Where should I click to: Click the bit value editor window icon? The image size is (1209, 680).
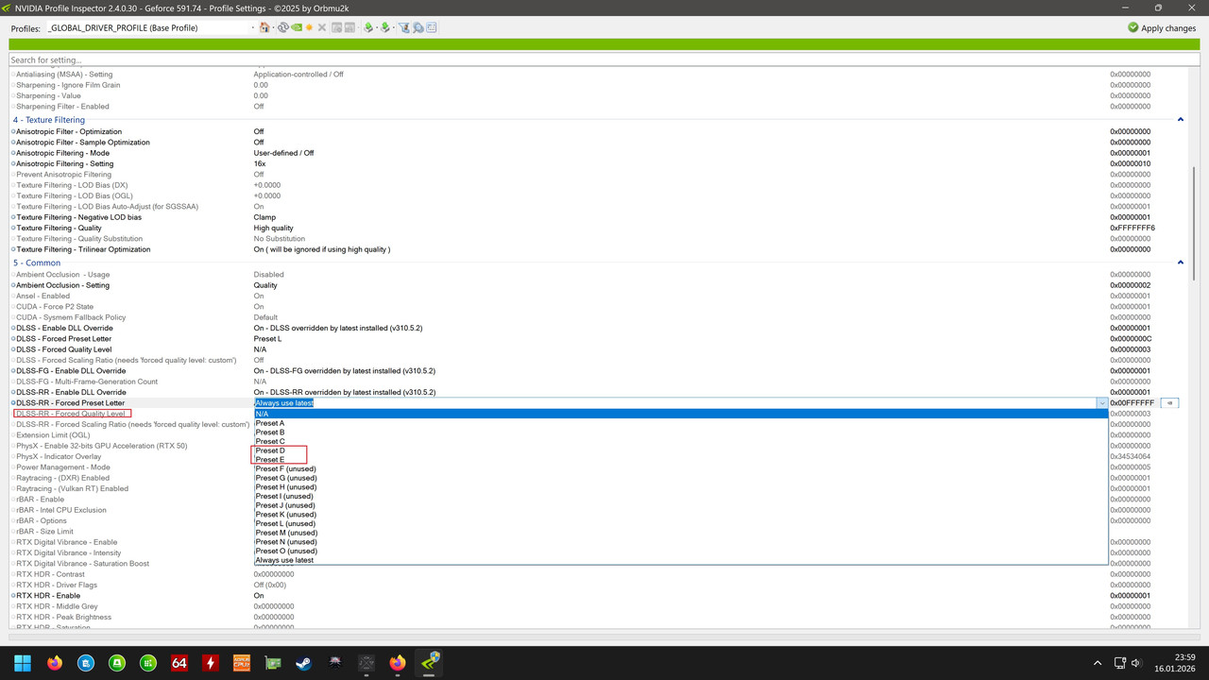pos(432,27)
